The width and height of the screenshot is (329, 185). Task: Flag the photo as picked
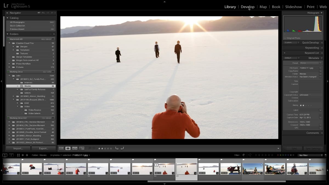pos(90,148)
